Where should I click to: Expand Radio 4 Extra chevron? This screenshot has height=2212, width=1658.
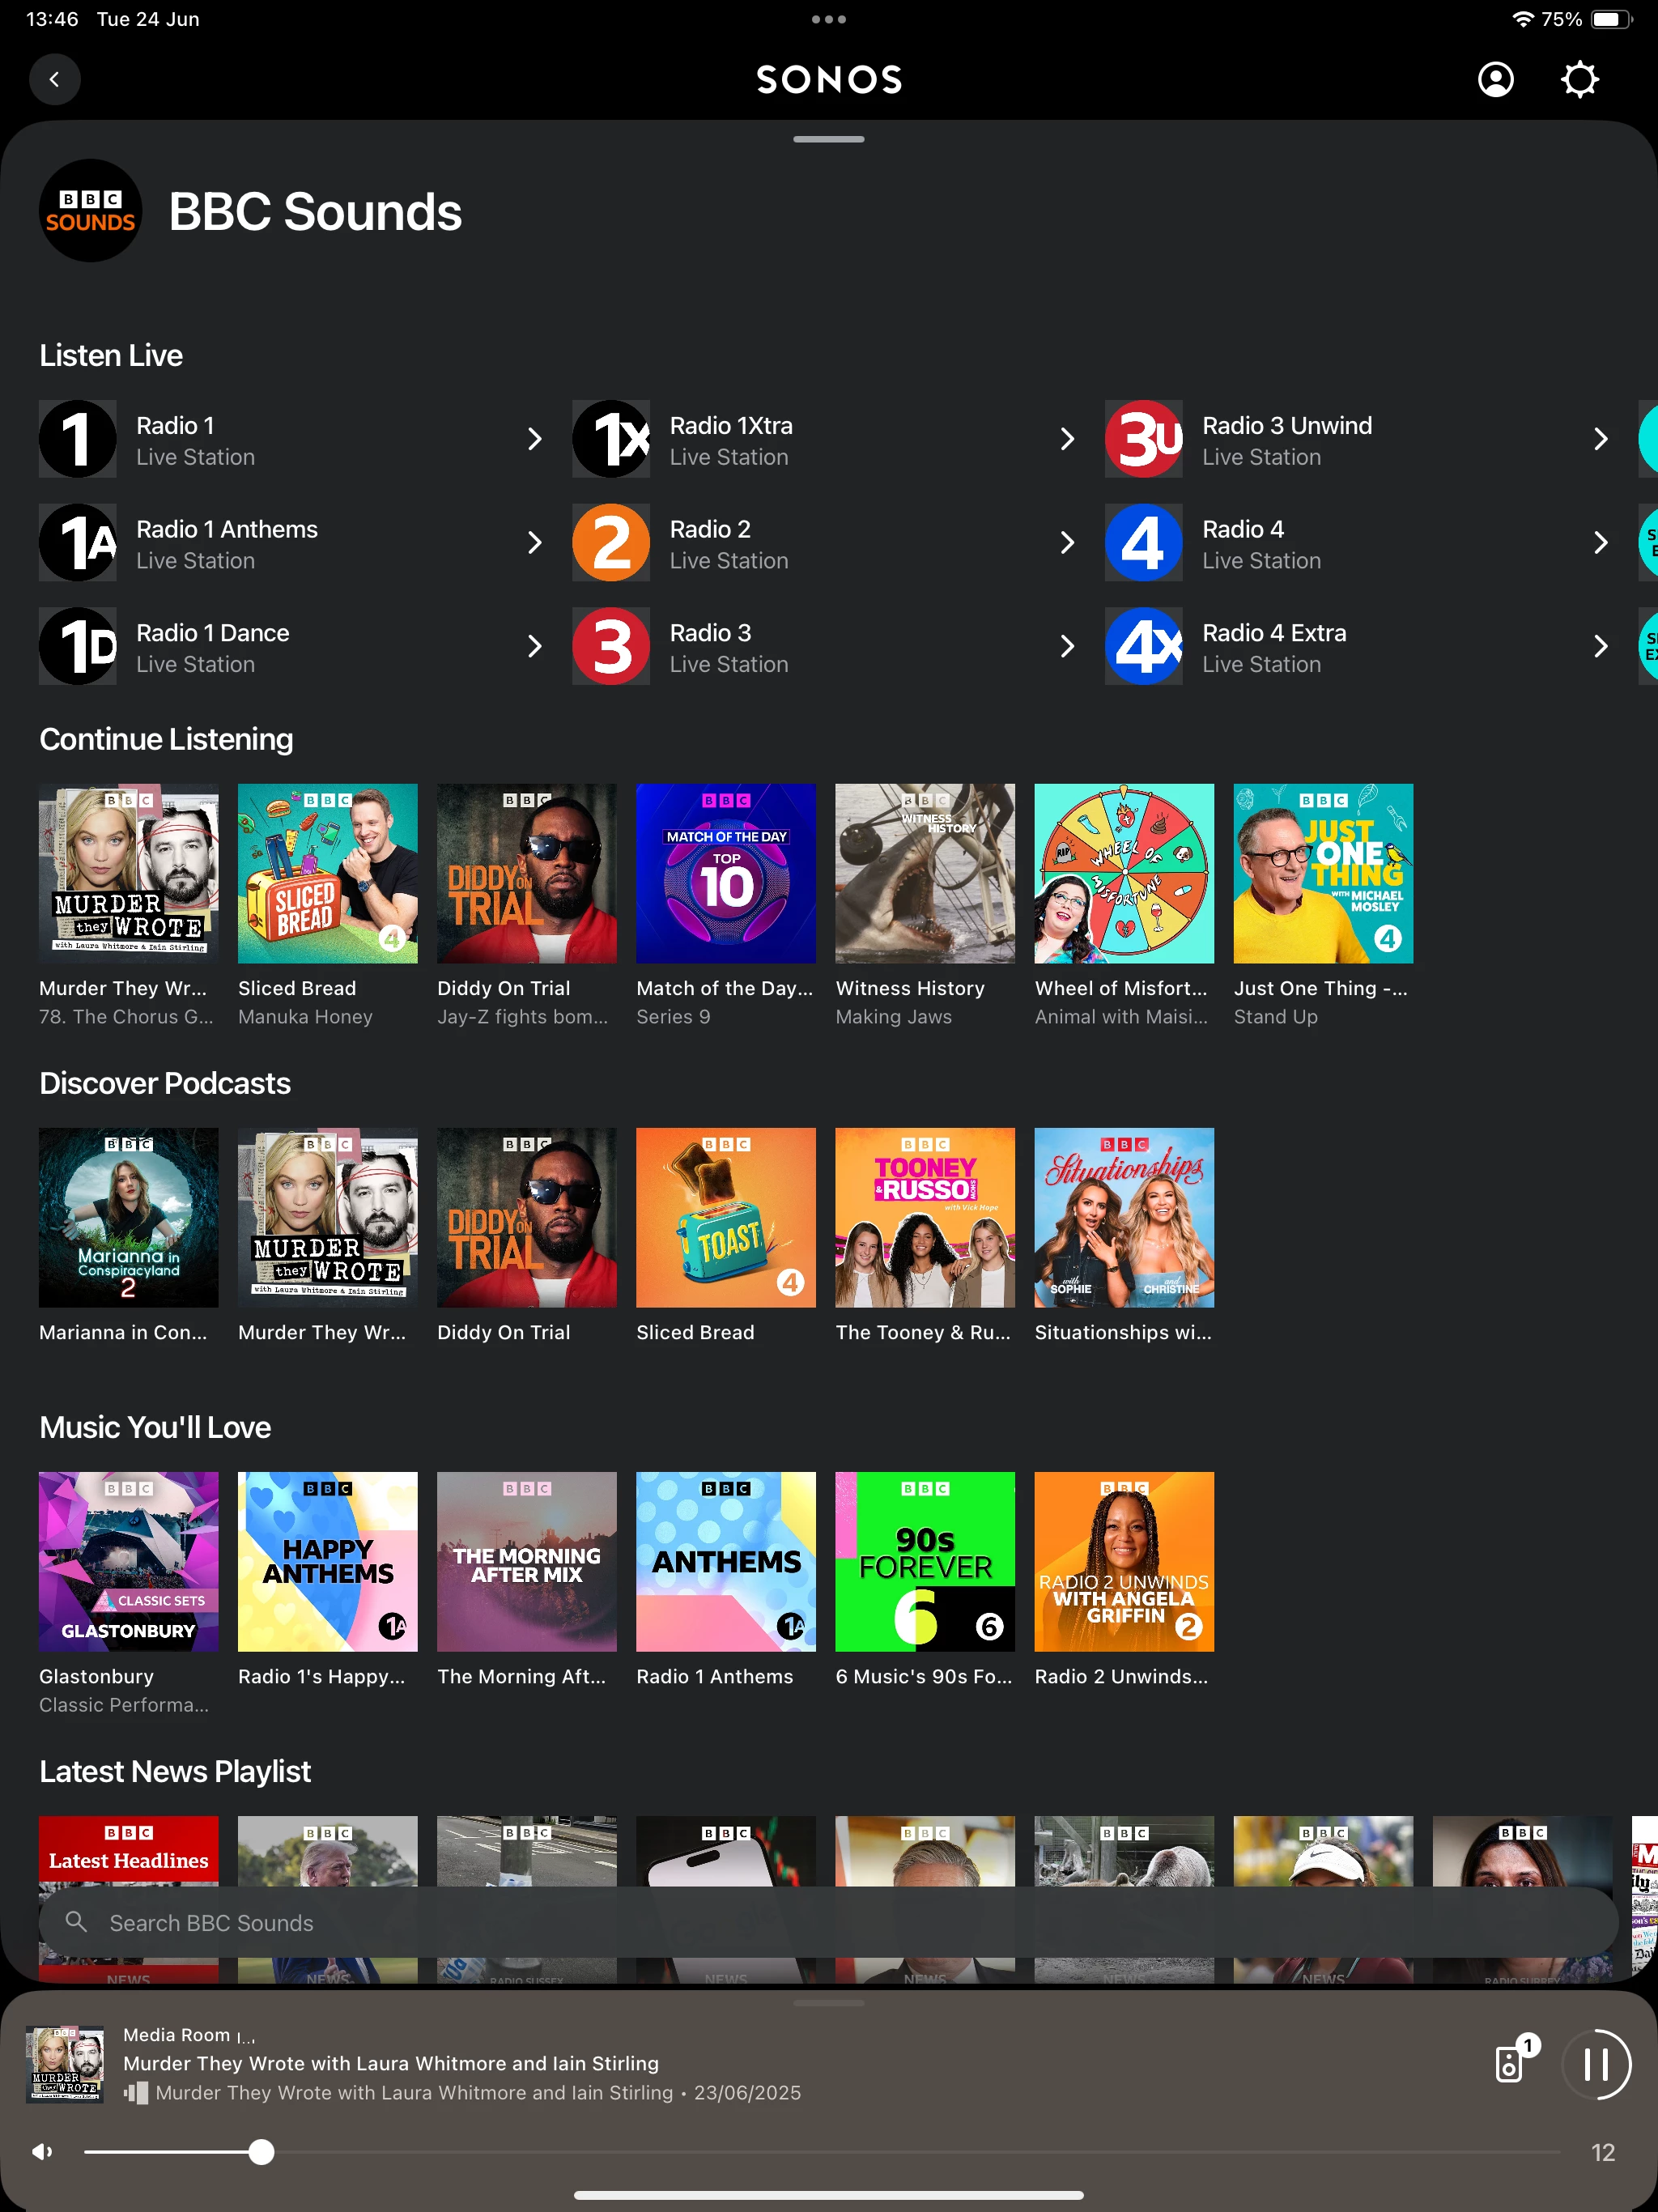point(1601,646)
